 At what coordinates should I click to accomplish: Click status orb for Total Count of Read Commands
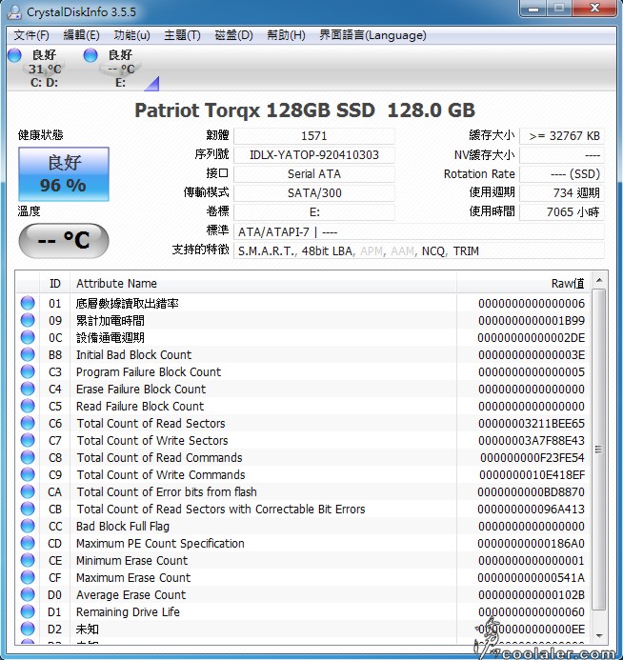click(x=28, y=457)
